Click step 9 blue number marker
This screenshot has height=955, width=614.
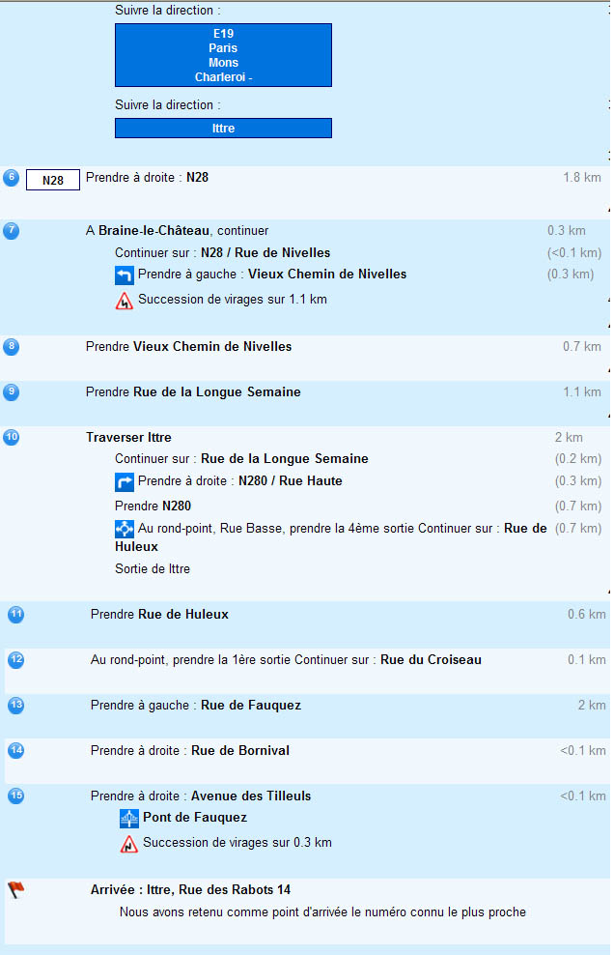pos(11,391)
